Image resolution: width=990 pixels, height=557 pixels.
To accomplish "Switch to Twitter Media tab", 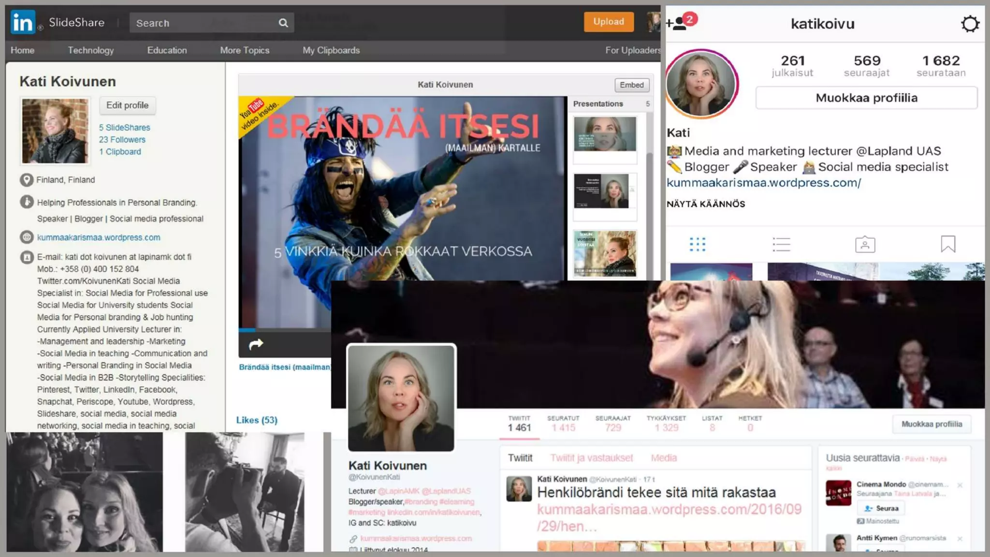I will point(664,458).
